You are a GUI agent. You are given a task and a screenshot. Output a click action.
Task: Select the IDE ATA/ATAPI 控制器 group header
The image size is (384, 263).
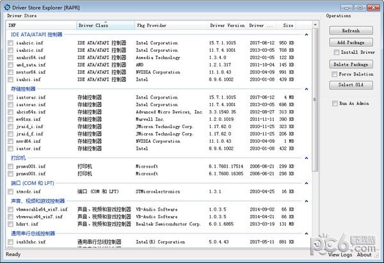pos(36,35)
